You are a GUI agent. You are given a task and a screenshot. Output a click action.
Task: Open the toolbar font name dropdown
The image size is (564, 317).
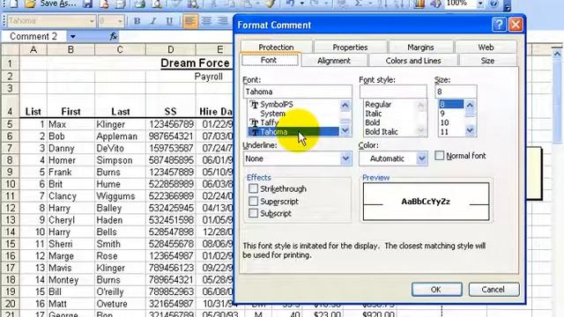coord(92,21)
